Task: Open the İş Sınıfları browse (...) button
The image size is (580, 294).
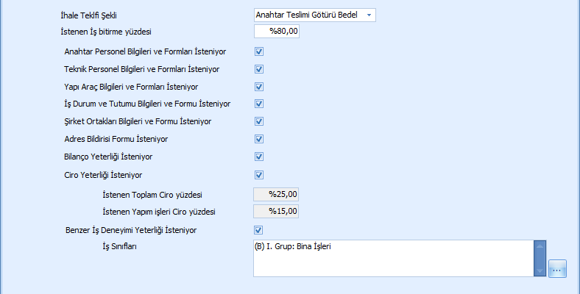Action: tap(556, 270)
